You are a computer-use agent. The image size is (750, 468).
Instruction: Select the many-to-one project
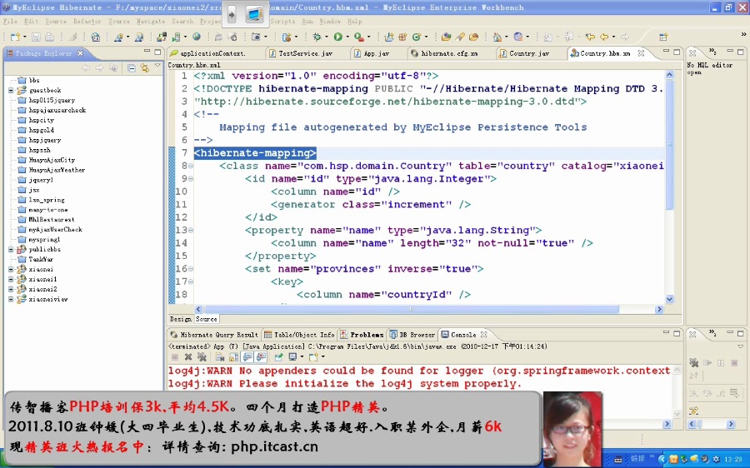pyautogui.click(x=47, y=209)
